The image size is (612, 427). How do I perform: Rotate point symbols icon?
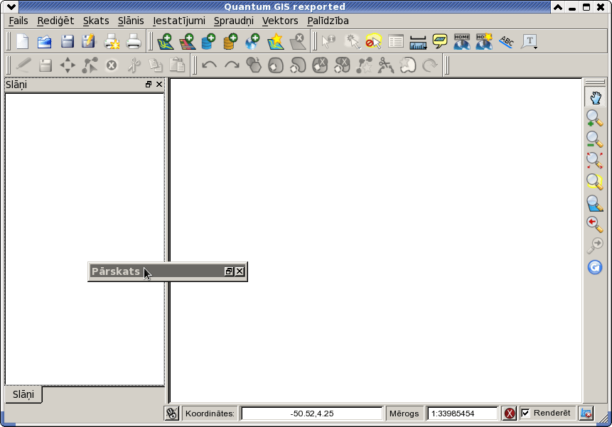[x=430, y=65]
